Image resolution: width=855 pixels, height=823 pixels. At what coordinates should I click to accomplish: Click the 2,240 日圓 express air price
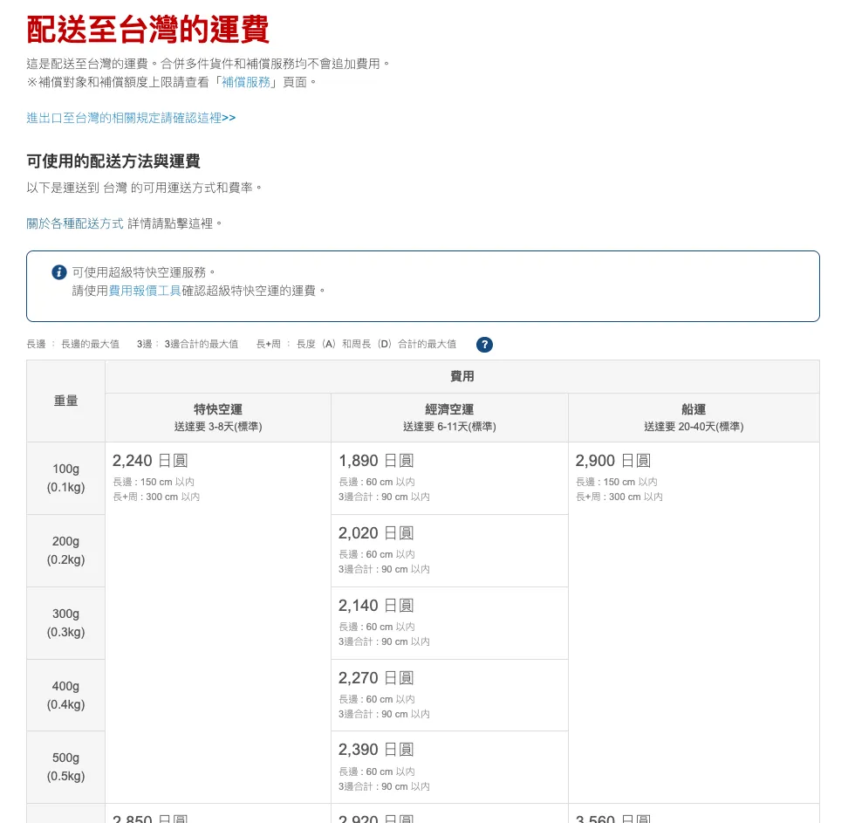[x=150, y=461]
